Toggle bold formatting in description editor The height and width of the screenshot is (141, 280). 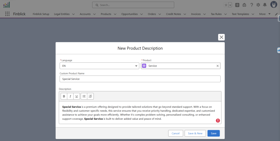coord(64,96)
